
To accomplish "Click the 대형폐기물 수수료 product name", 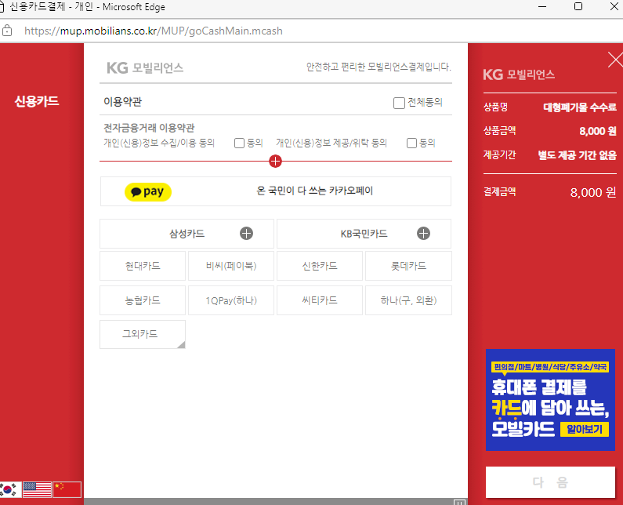I will pos(580,107).
